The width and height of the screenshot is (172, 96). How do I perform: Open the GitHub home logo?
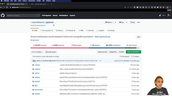click(x=3, y=15)
